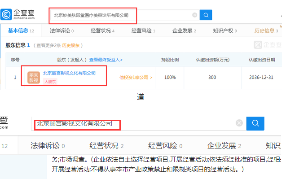This screenshot has width=290, height=179.
Task: Focus the search field containing 北京丽宫影视文化有限公司
Action: 139,123
